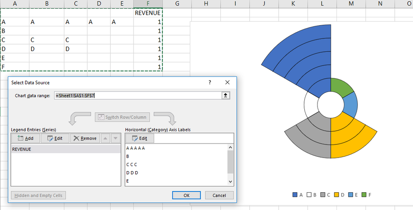Viewport: 413px width, 210px height.
Task: Click the category list scroll down arrow
Action: point(230,182)
